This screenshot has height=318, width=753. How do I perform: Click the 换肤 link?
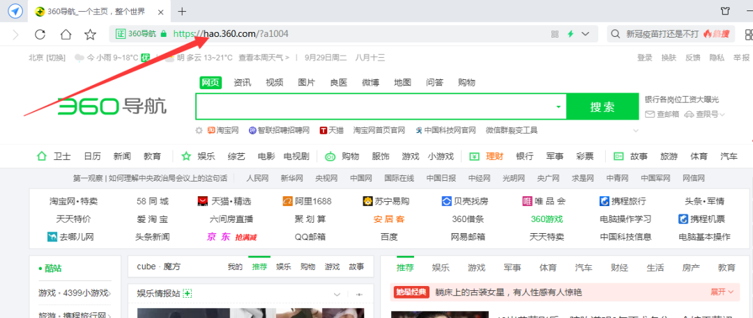click(x=669, y=58)
